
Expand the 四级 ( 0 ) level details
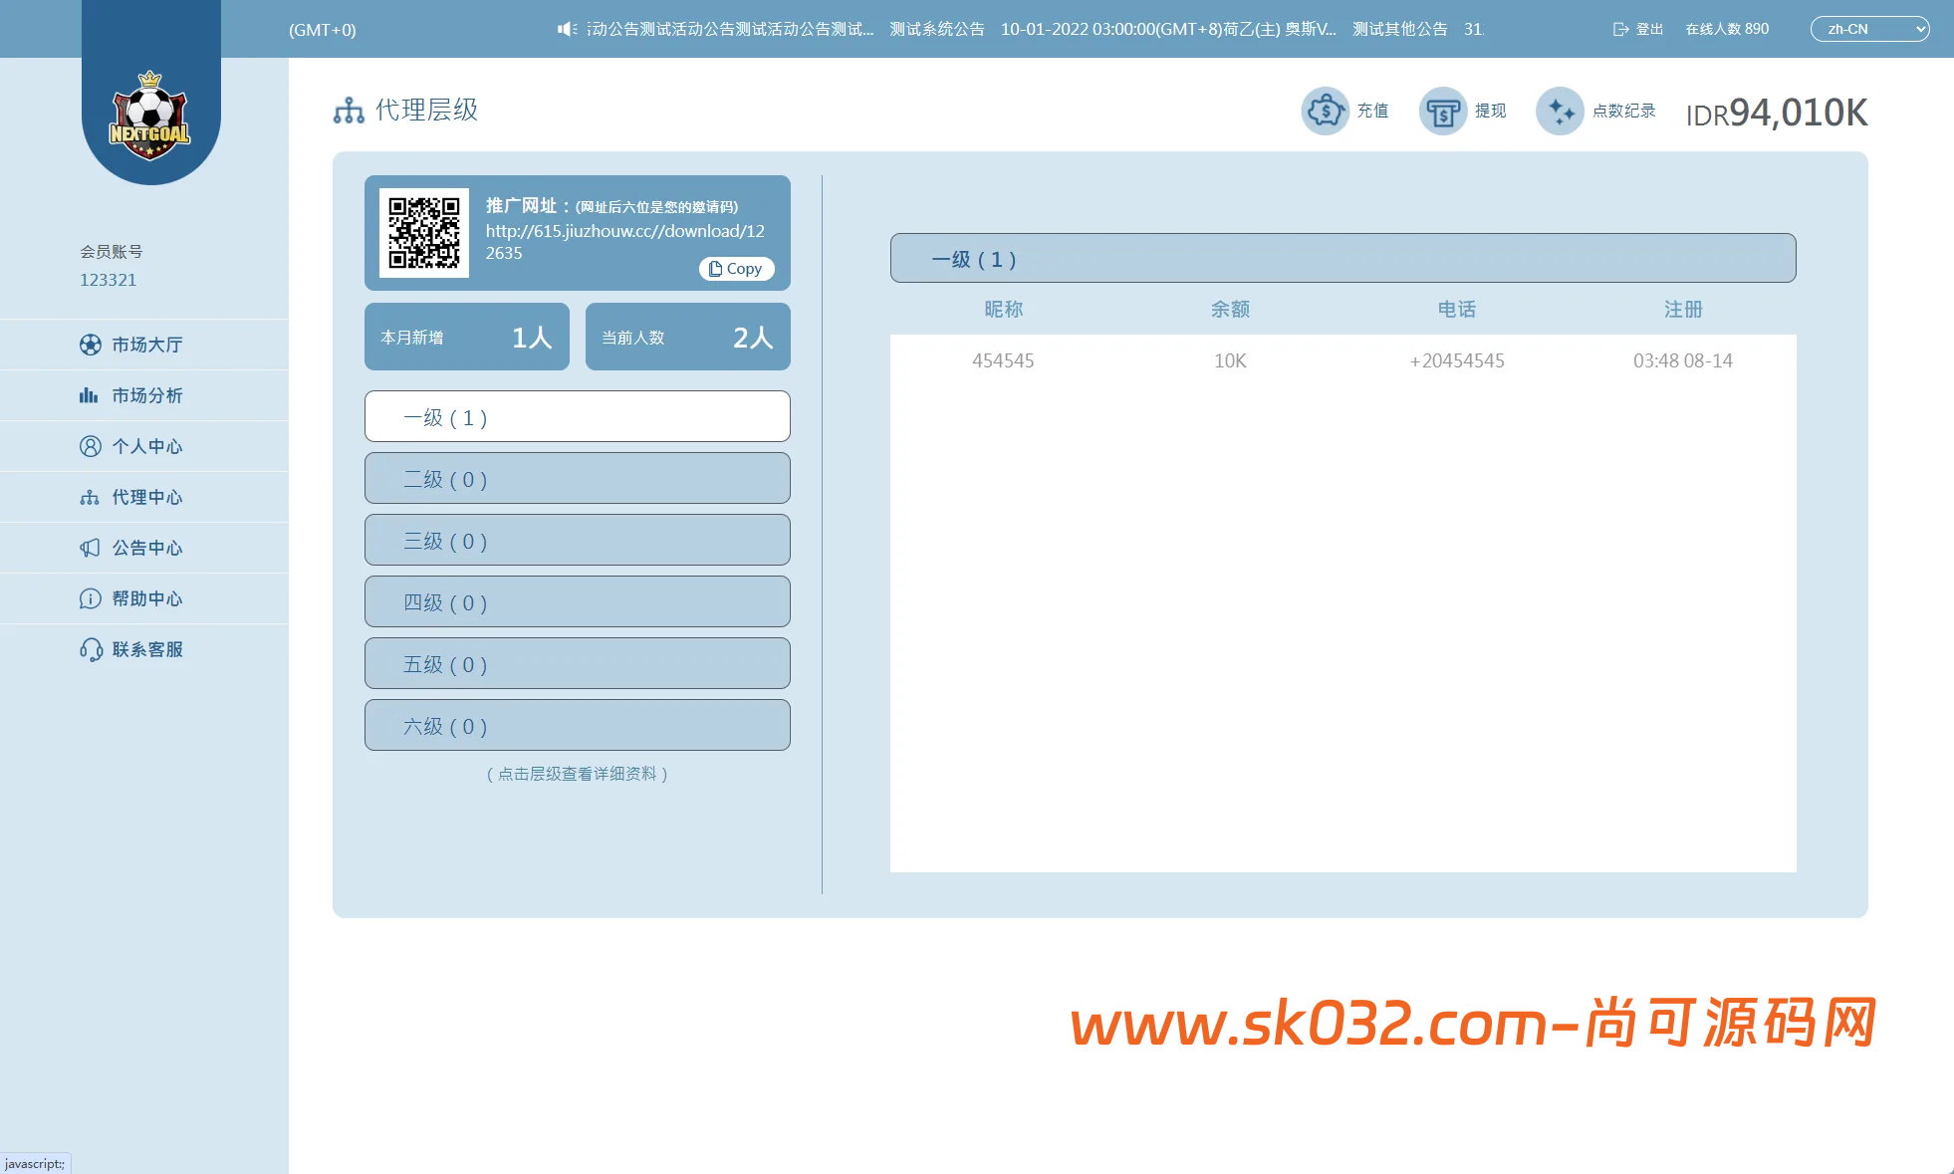pos(577,601)
